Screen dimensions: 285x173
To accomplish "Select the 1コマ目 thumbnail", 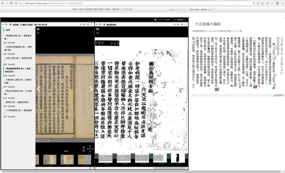I will click(178, 158).
